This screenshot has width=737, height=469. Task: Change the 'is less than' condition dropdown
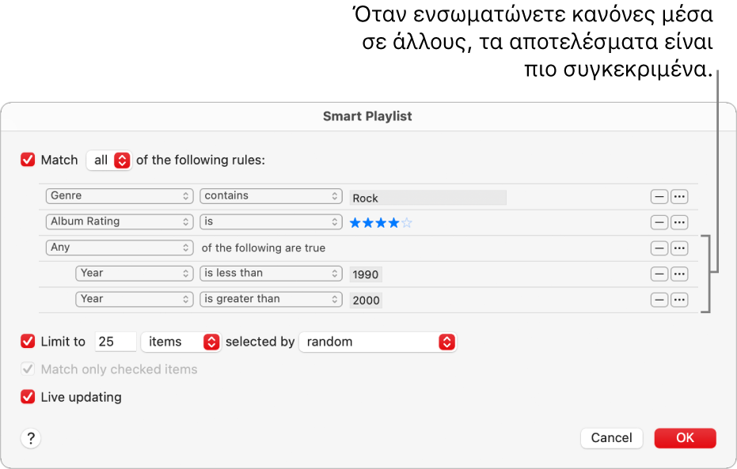(271, 274)
